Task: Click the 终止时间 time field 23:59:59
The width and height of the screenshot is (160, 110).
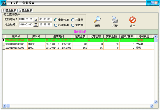Action: point(46,25)
